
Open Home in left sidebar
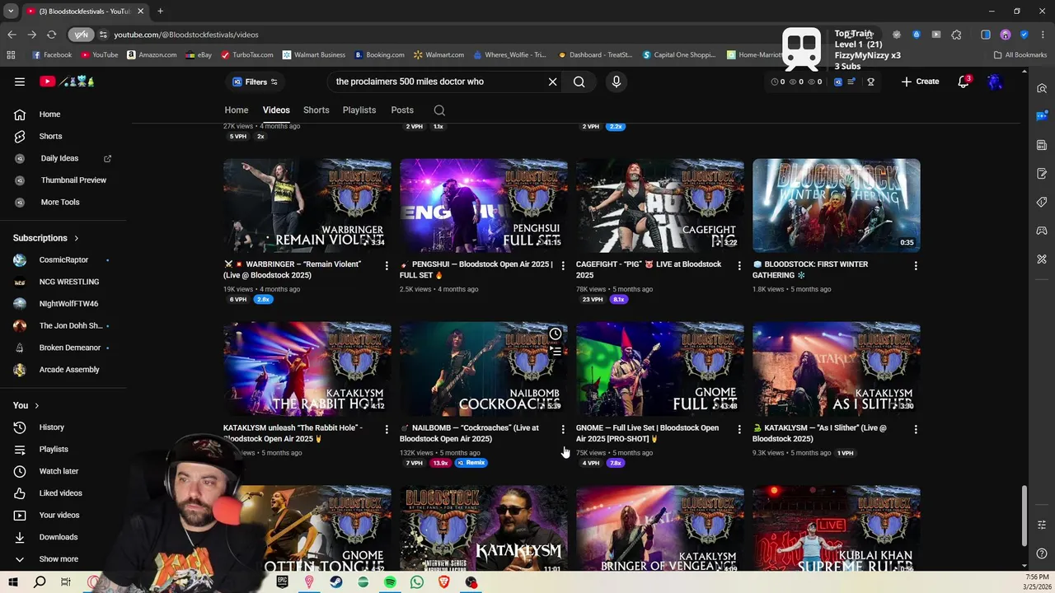point(49,114)
